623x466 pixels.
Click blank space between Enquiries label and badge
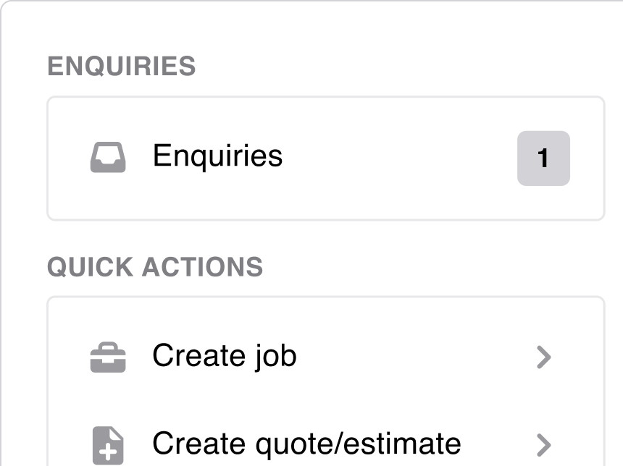click(x=398, y=158)
